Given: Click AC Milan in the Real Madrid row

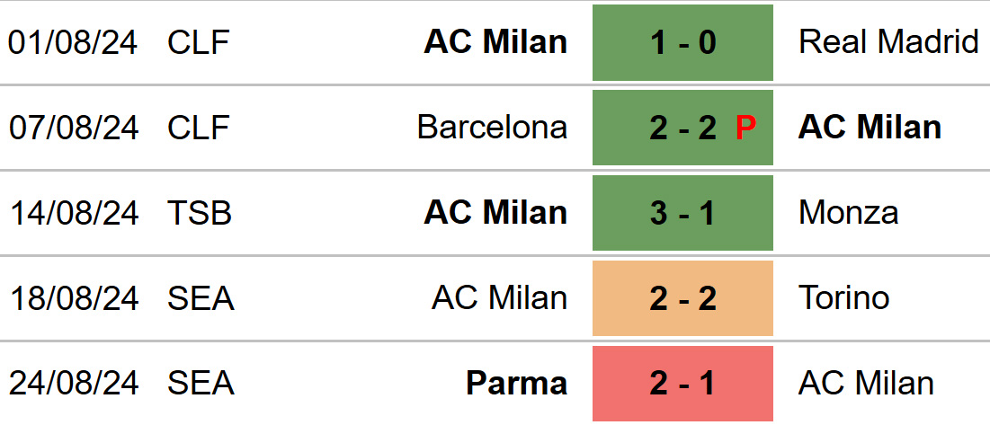Looking at the screenshot, I should 495,42.
